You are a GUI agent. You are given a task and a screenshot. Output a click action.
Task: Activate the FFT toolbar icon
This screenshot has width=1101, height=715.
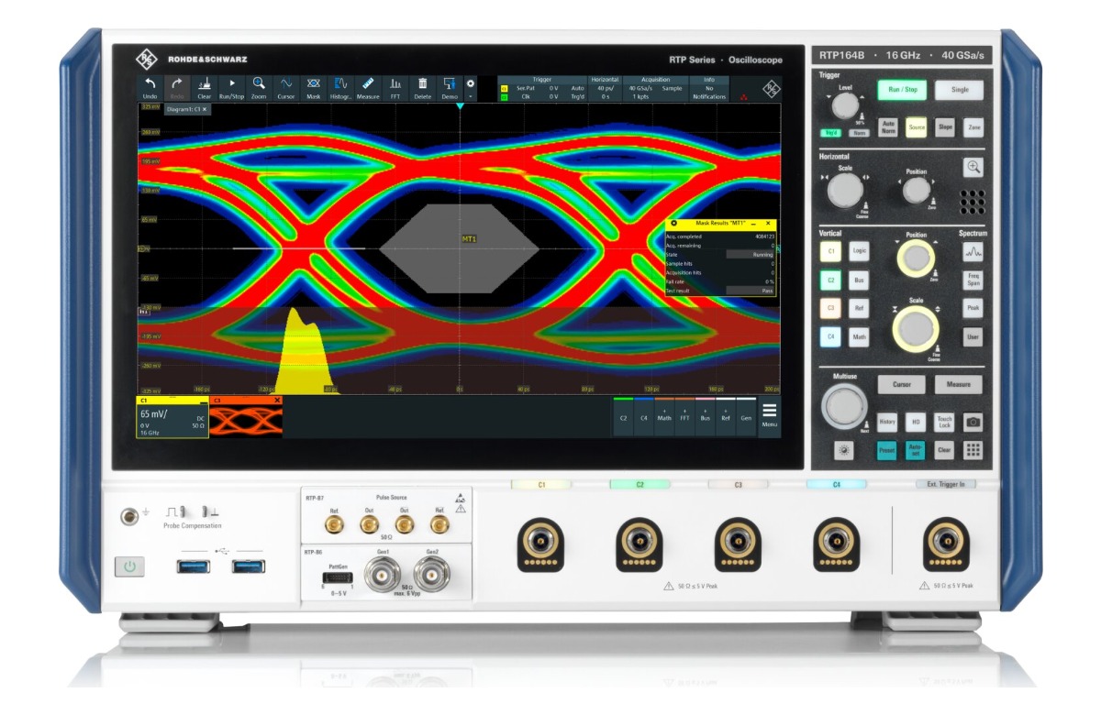click(396, 87)
